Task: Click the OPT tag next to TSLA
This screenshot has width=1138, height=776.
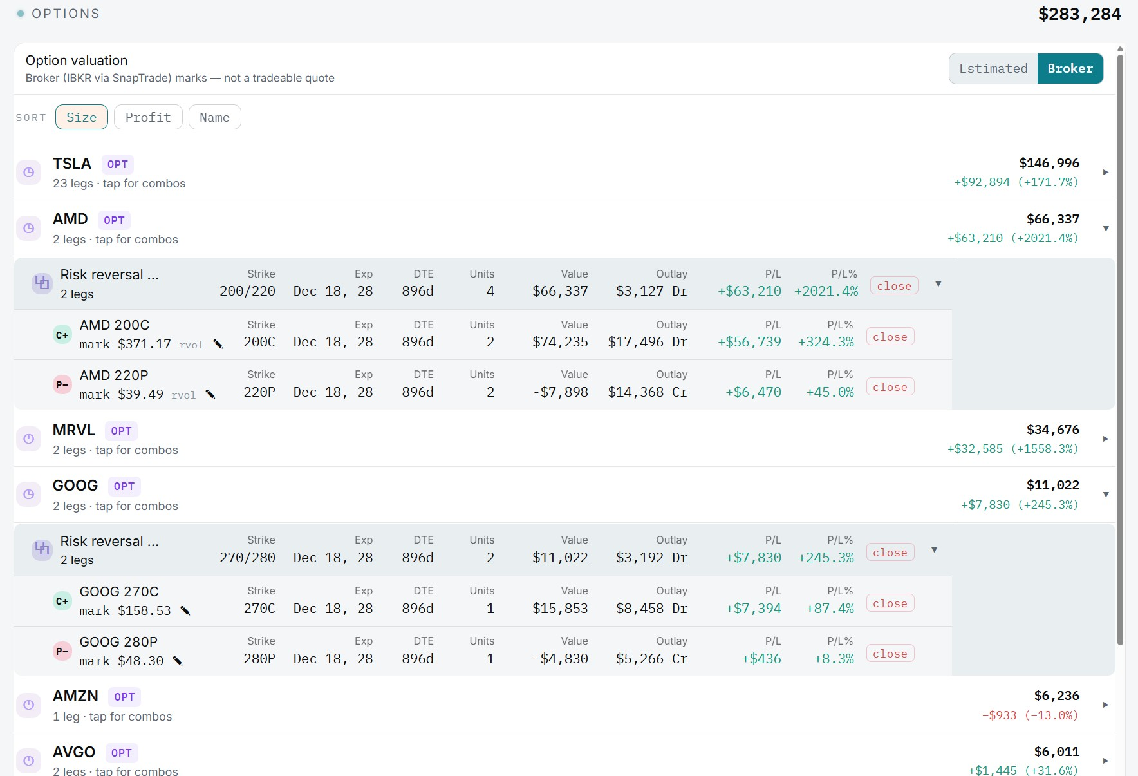Action: 118,164
